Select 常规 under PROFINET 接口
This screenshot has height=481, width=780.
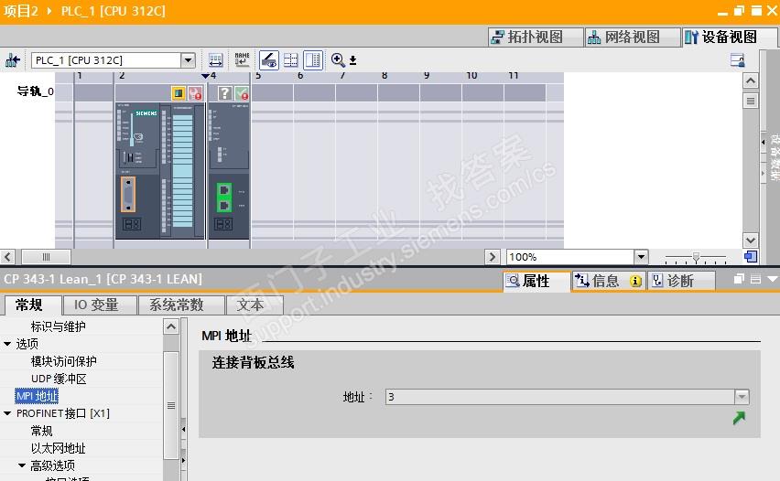tap(41, 431)
